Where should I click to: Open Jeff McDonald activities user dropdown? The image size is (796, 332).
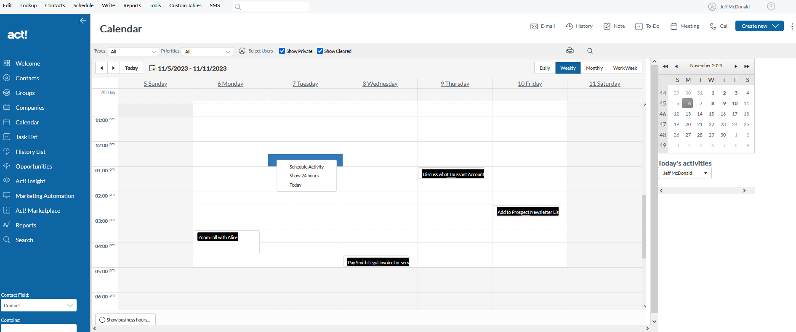pyautogui.click(x=685, y=173)
